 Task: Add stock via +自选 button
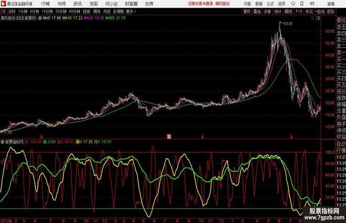click(320, 11)
